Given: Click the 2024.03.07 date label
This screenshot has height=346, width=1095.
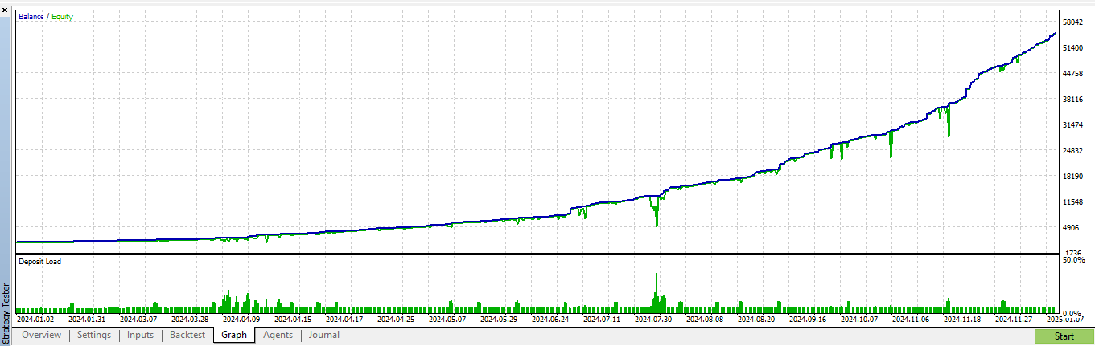Looking at the screenshot, I should [x=139, y=319].
